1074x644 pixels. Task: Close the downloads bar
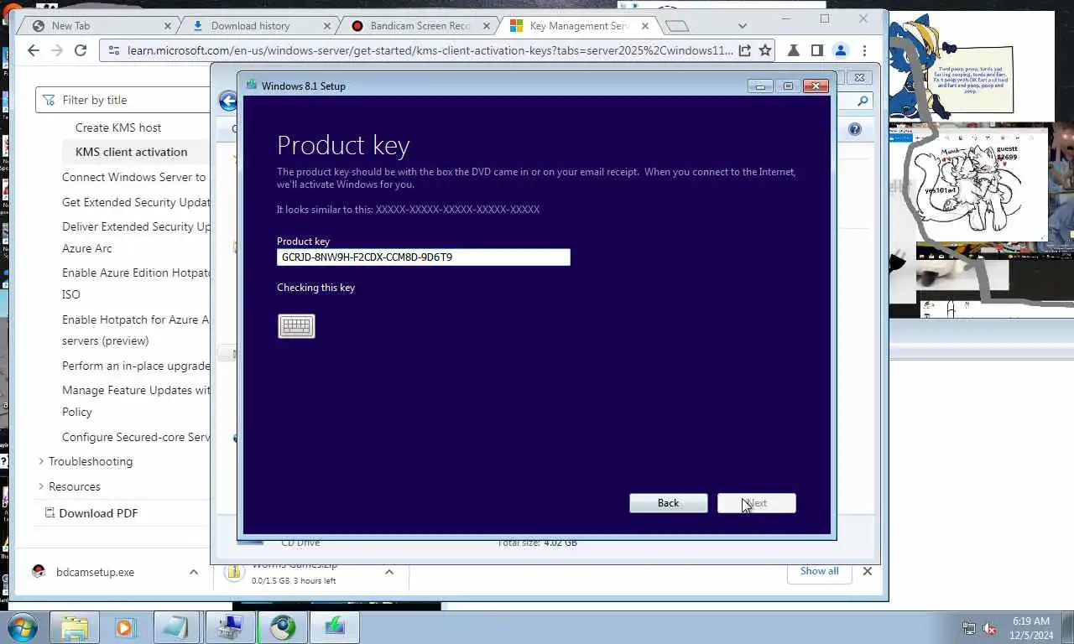tap(868, 571)
